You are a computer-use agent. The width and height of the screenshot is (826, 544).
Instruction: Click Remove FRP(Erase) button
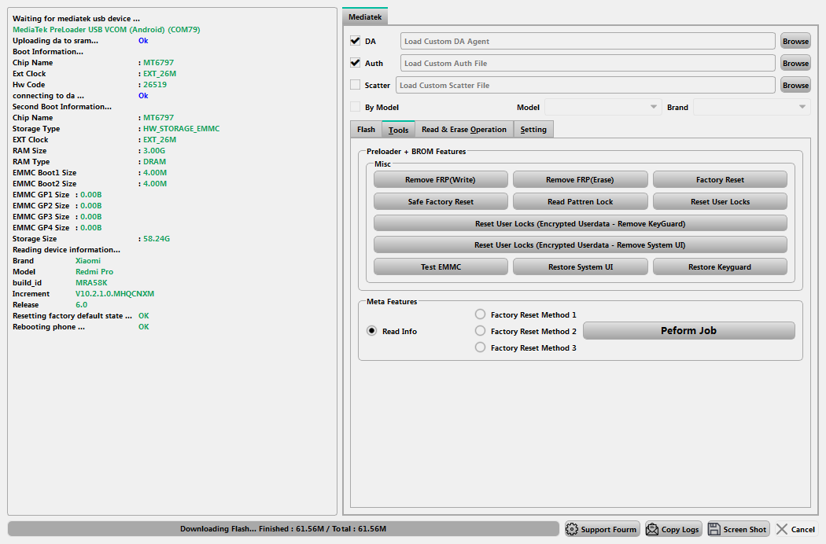tap(580, 179)
